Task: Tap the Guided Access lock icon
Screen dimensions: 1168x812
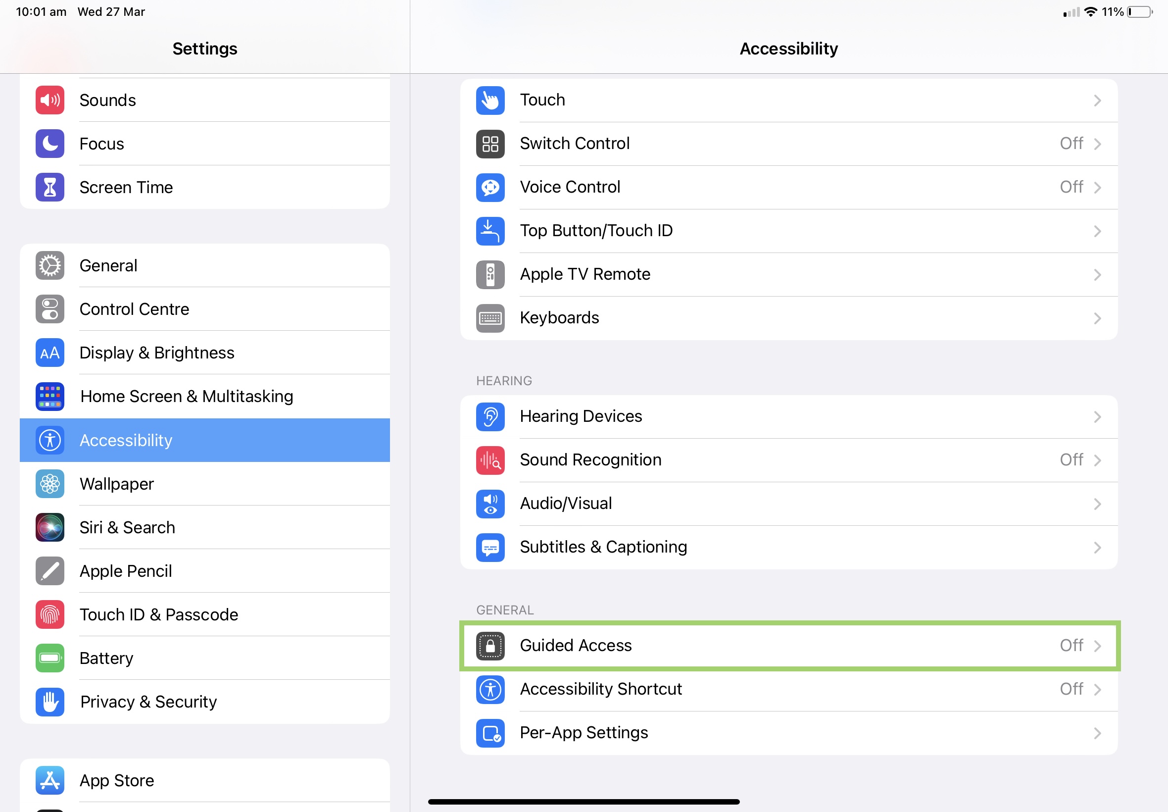Action: click(490, 646)
